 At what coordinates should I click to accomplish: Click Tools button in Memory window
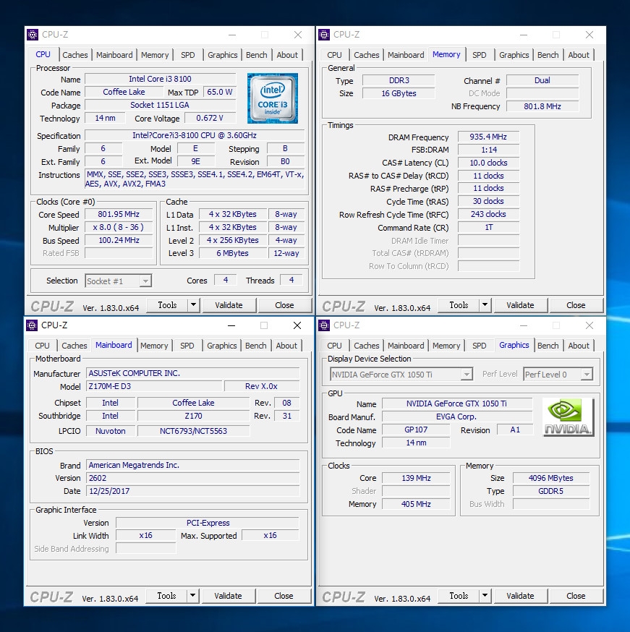(459, 305)
